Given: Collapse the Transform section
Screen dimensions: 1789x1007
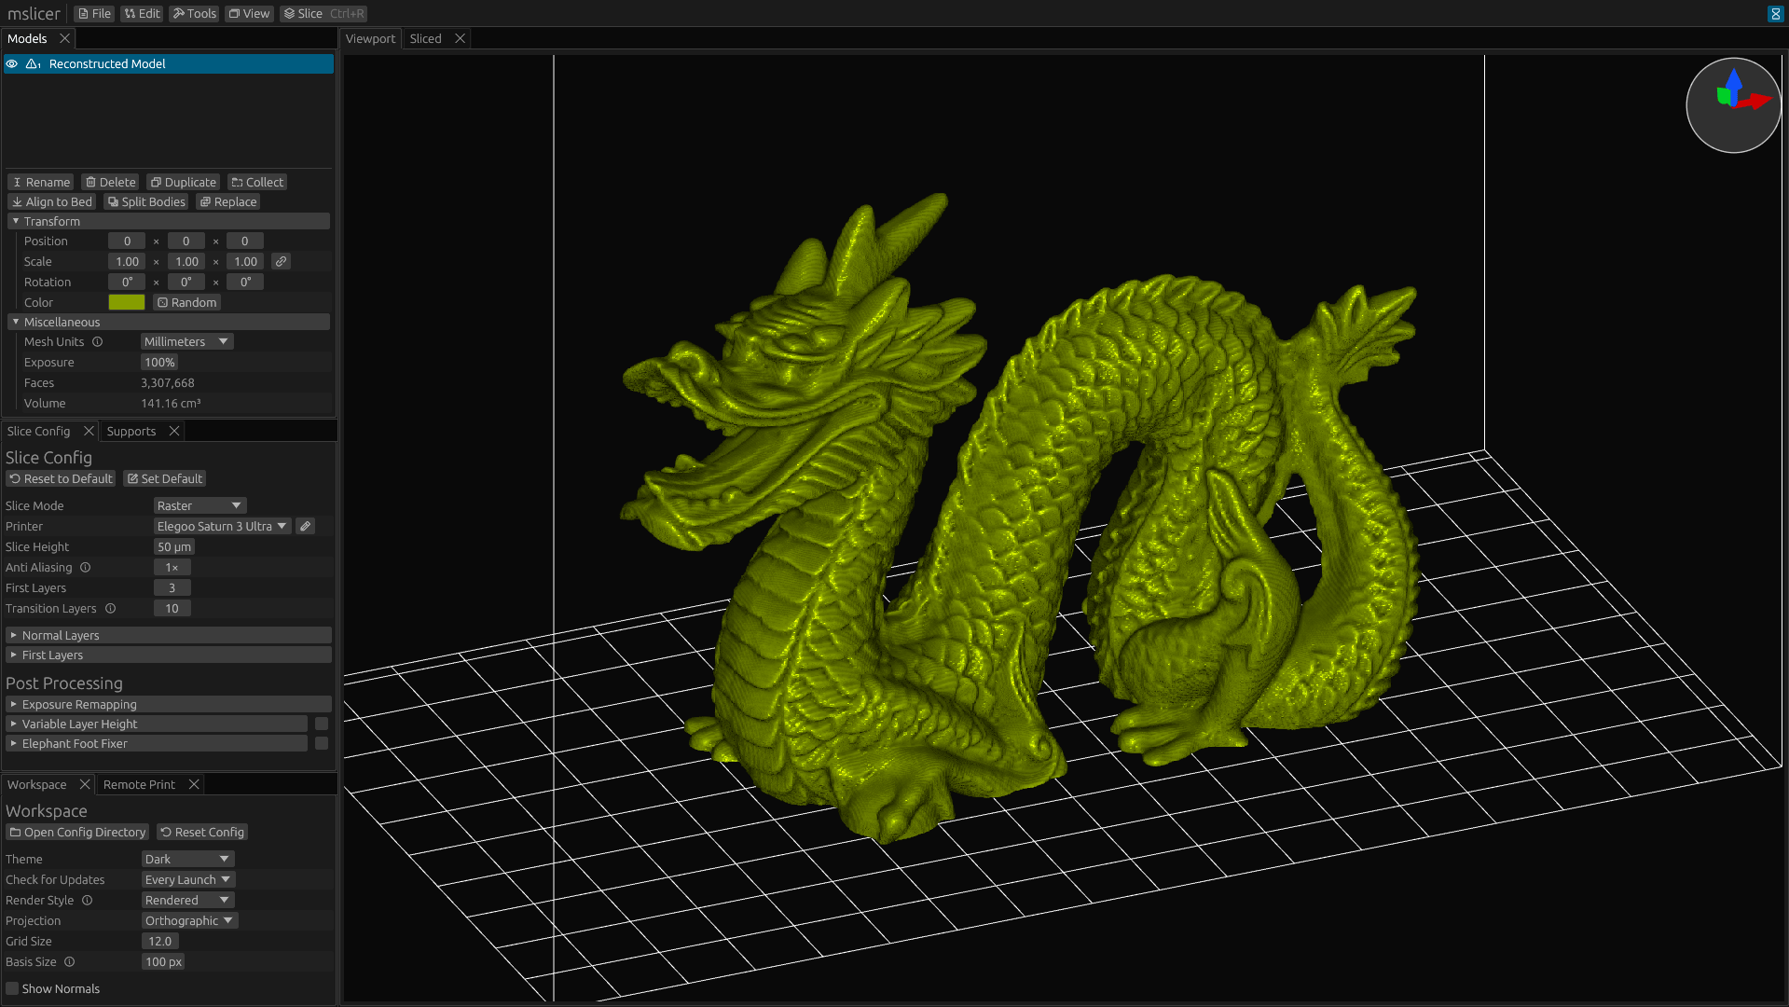Looking at the screenshot, I should [x=169, y=222].
